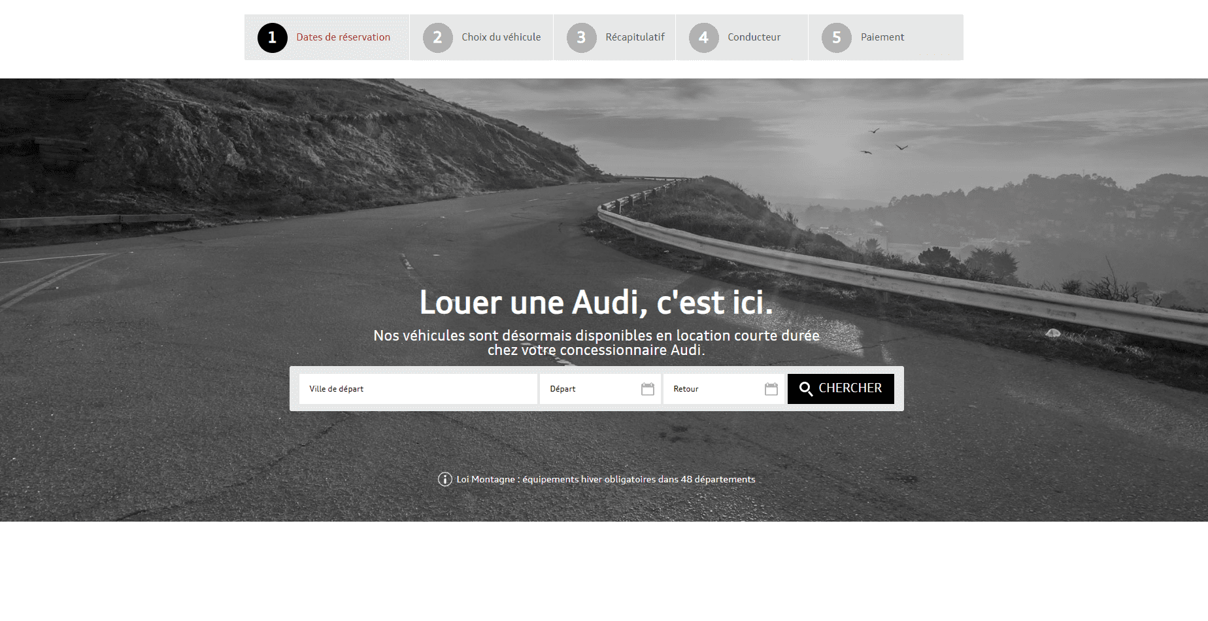Click the CHERCHER button label
1208x621 pixels.
pos(850,388)
